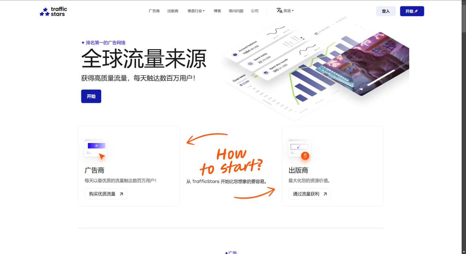The image size is (466, 254).
Task: Open the 出版商 nav menu item
Action: pyautogui.click(x=173, y=11)
